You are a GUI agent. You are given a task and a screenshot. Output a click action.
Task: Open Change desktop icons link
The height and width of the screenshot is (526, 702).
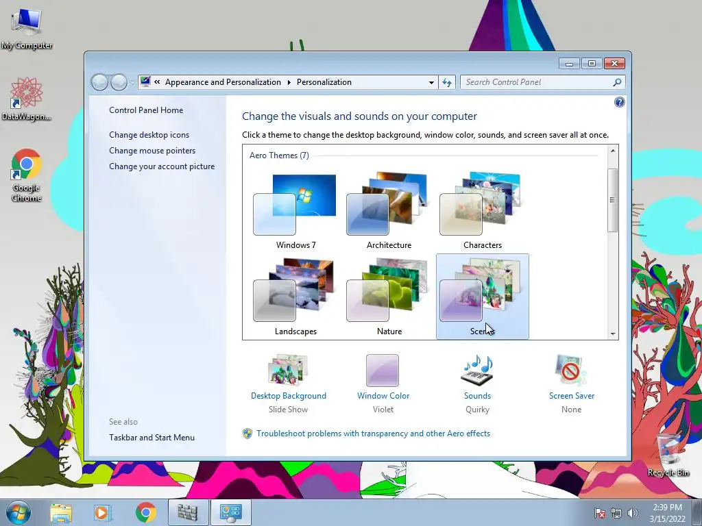(x=149, y=135)
